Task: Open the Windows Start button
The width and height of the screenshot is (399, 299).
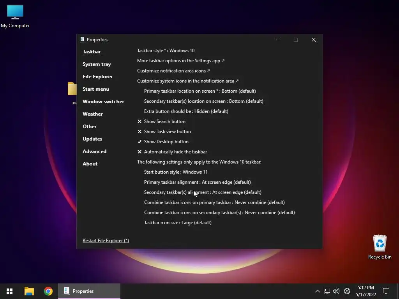Action: (9, 291)
